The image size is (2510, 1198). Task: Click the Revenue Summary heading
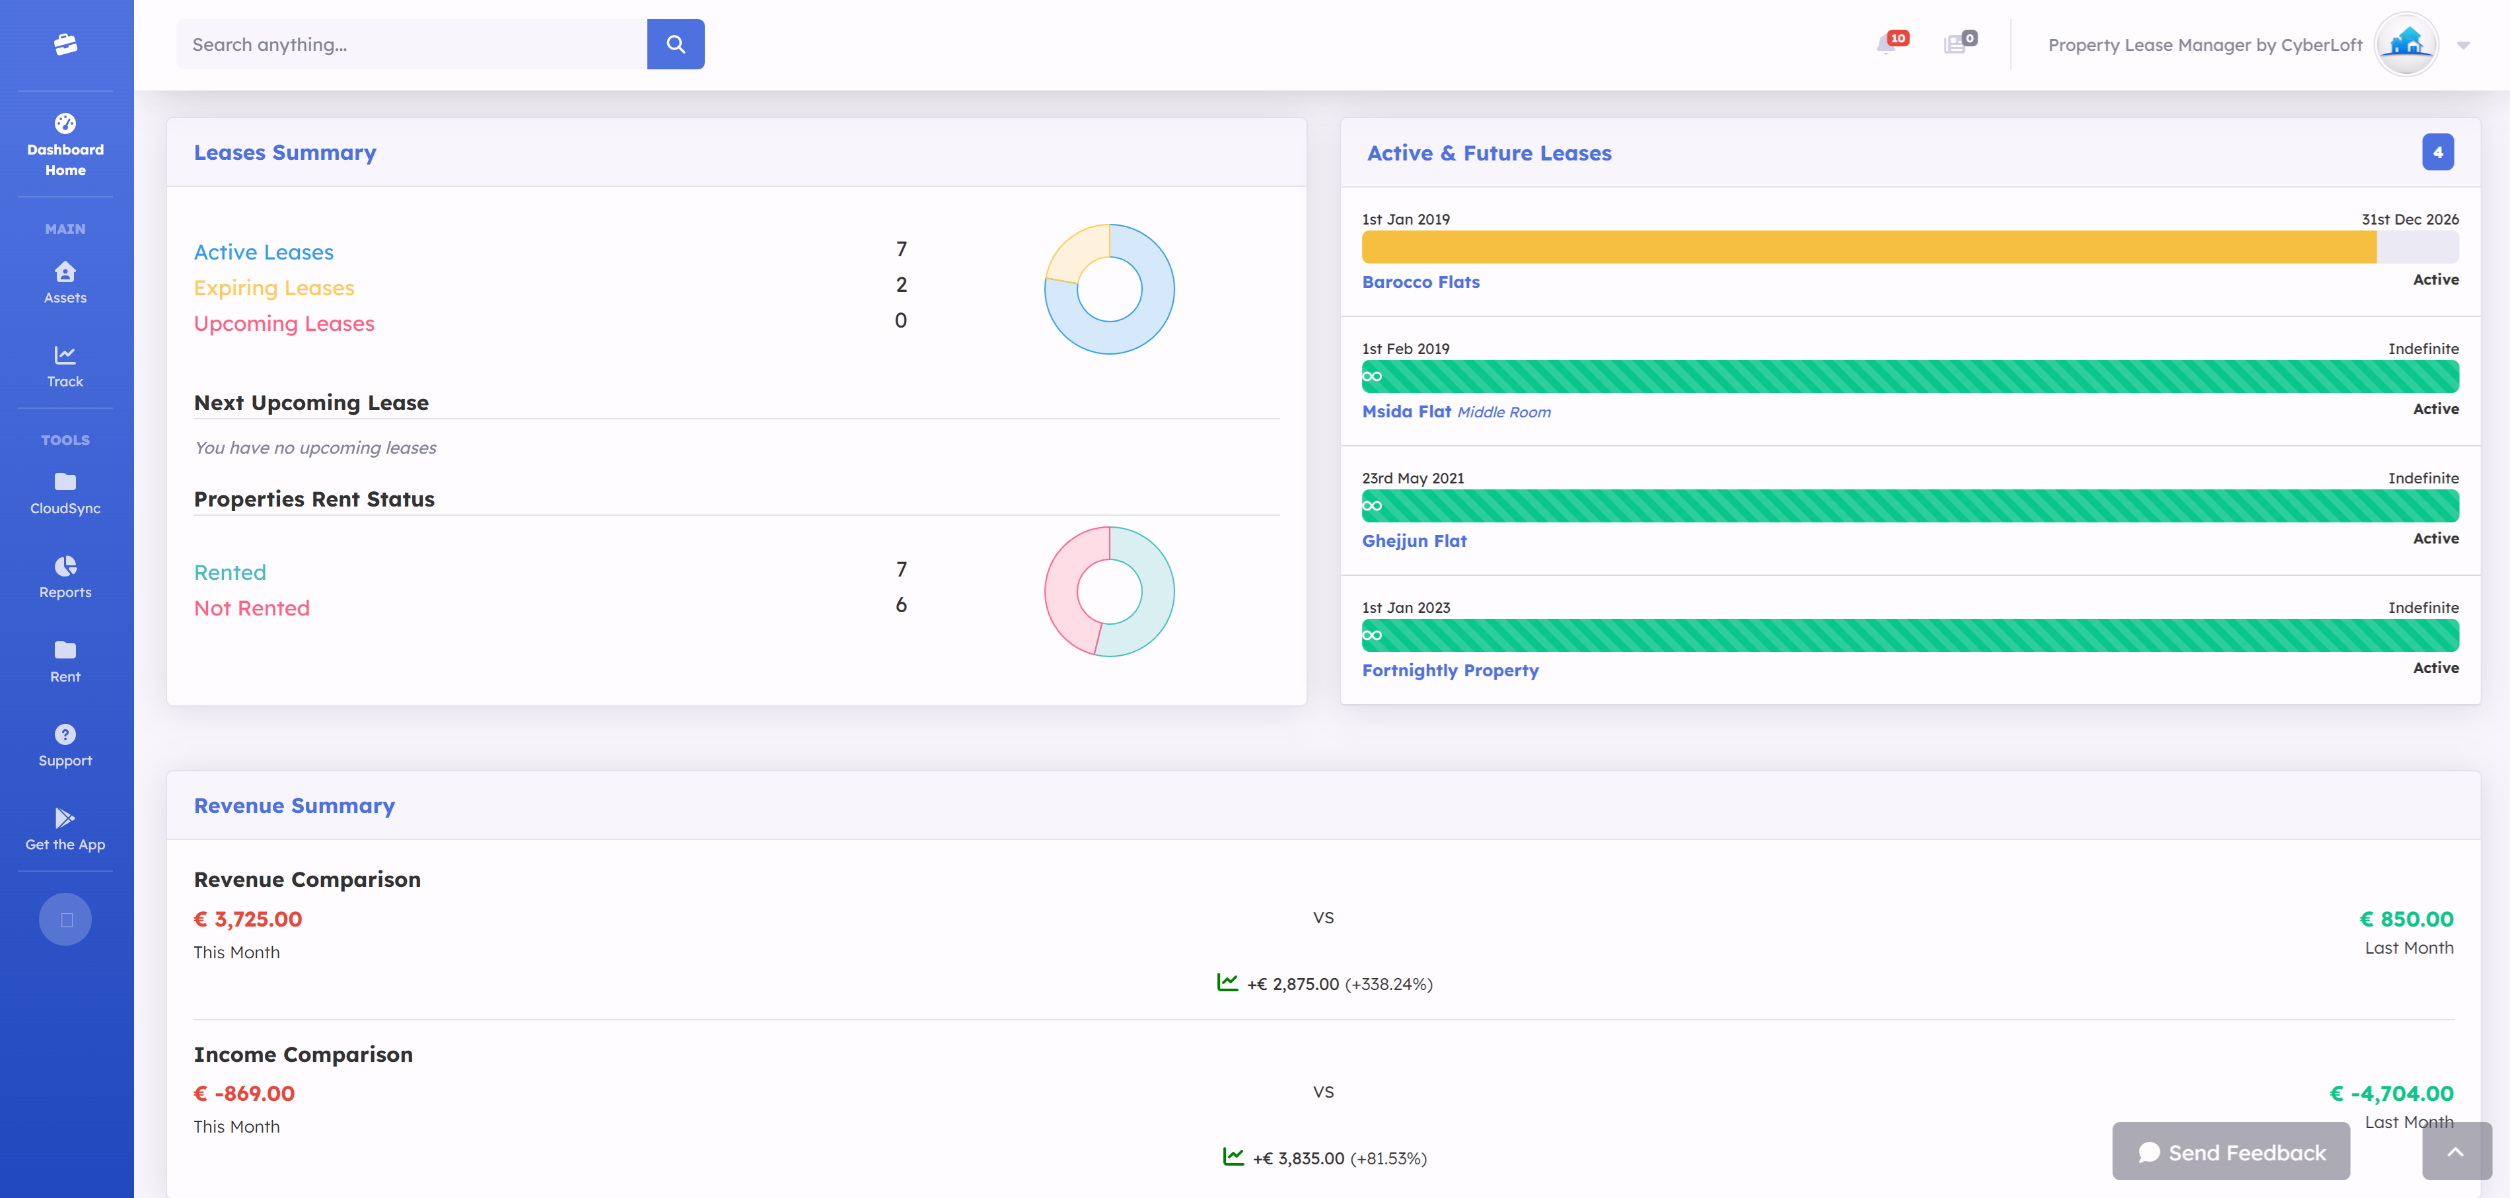pos(294,806)
